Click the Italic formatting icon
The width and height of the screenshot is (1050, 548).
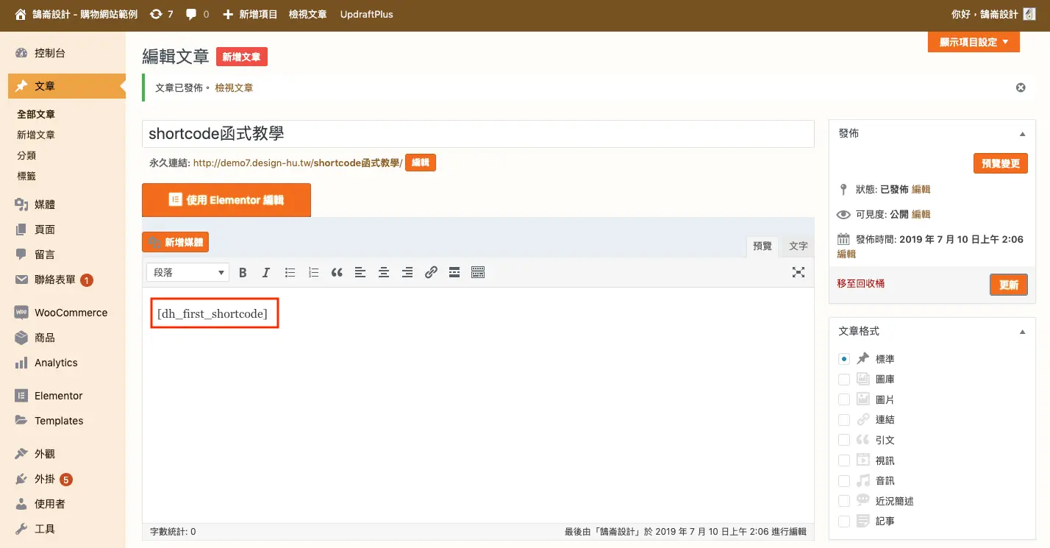(266, 272)
